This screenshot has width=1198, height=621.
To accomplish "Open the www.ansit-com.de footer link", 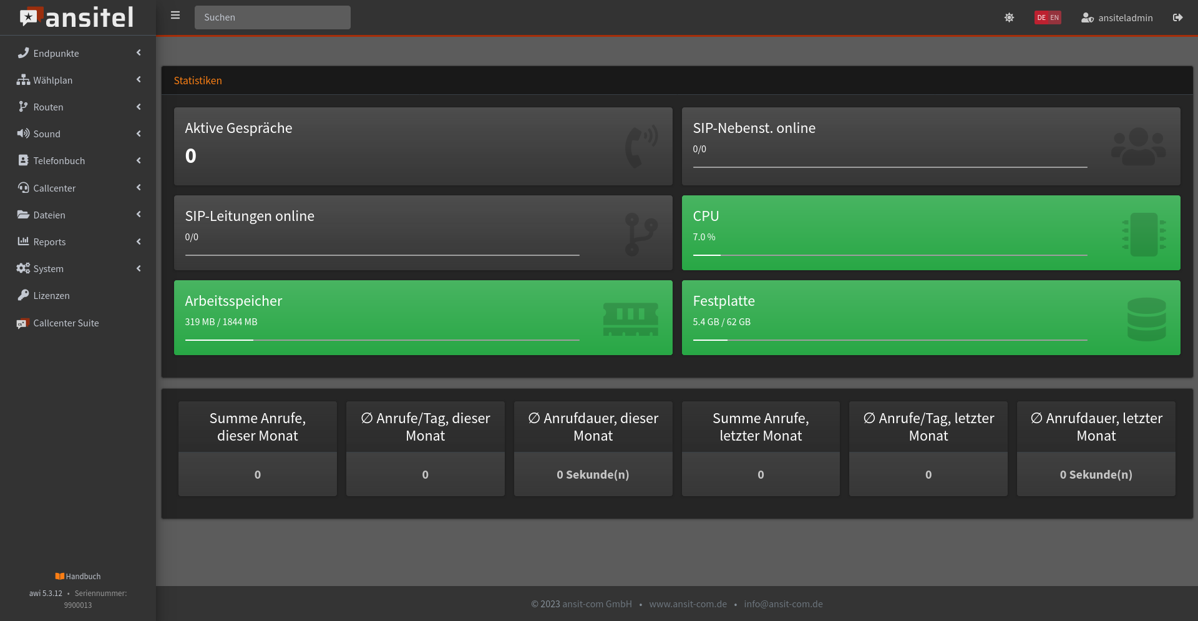I will (x=688, y=604).
